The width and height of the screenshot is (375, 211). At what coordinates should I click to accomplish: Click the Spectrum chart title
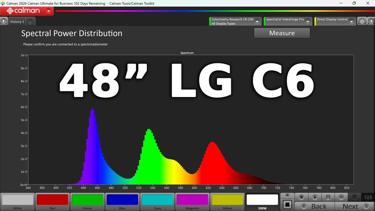(187, 53)
